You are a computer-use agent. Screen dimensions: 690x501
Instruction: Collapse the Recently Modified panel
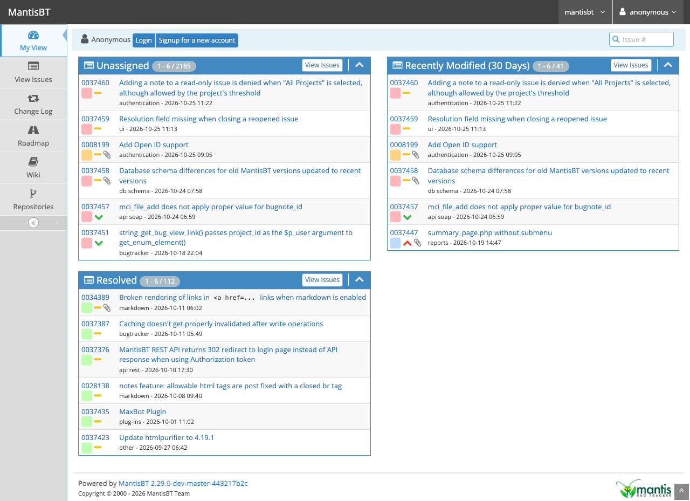pos(668,65)
